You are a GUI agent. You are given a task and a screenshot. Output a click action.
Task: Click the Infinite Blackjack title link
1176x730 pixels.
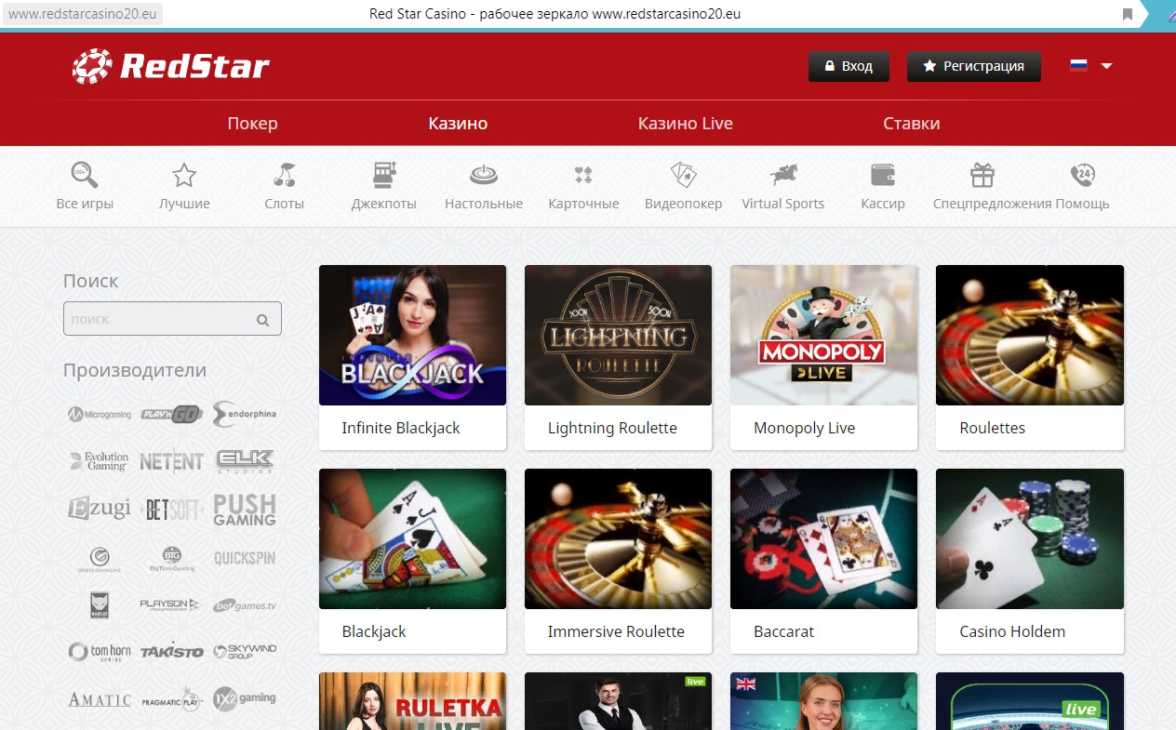pyautogui.click(x=401, y=428)
